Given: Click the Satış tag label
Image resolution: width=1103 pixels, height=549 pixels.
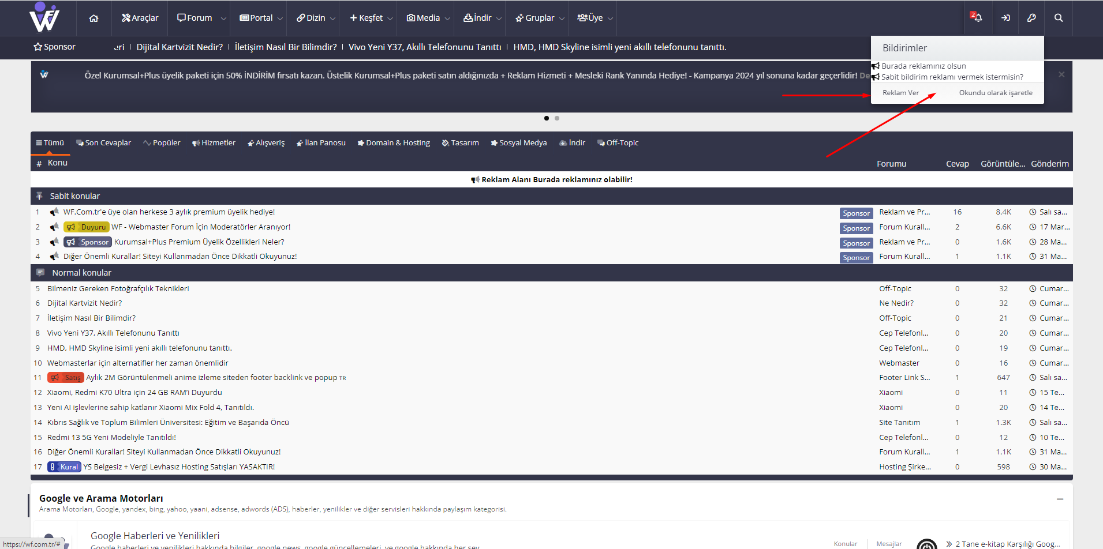Looking at the screenshot, I should pyautogui.click(x=66, y=378).
